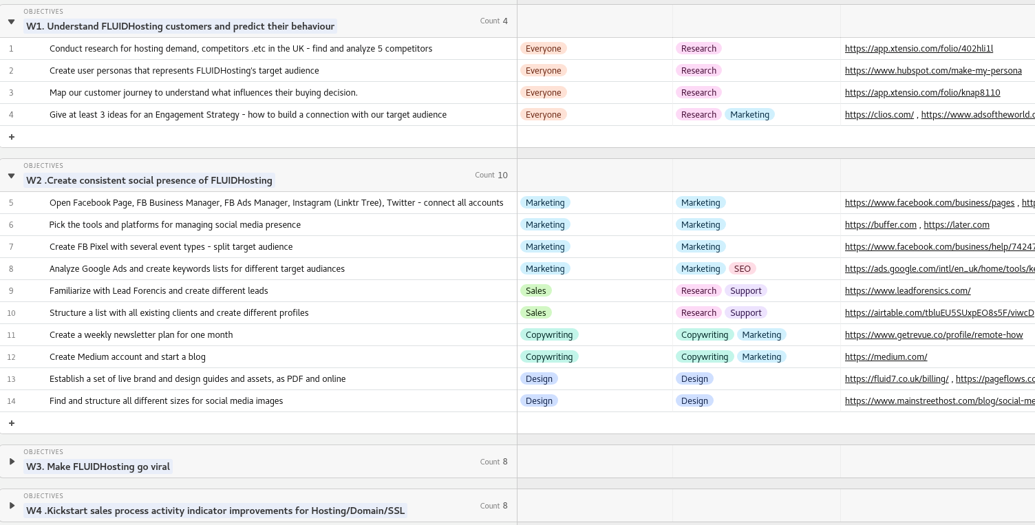
Task: Click the Count 10 summary for W2
Action: (491, 175)
